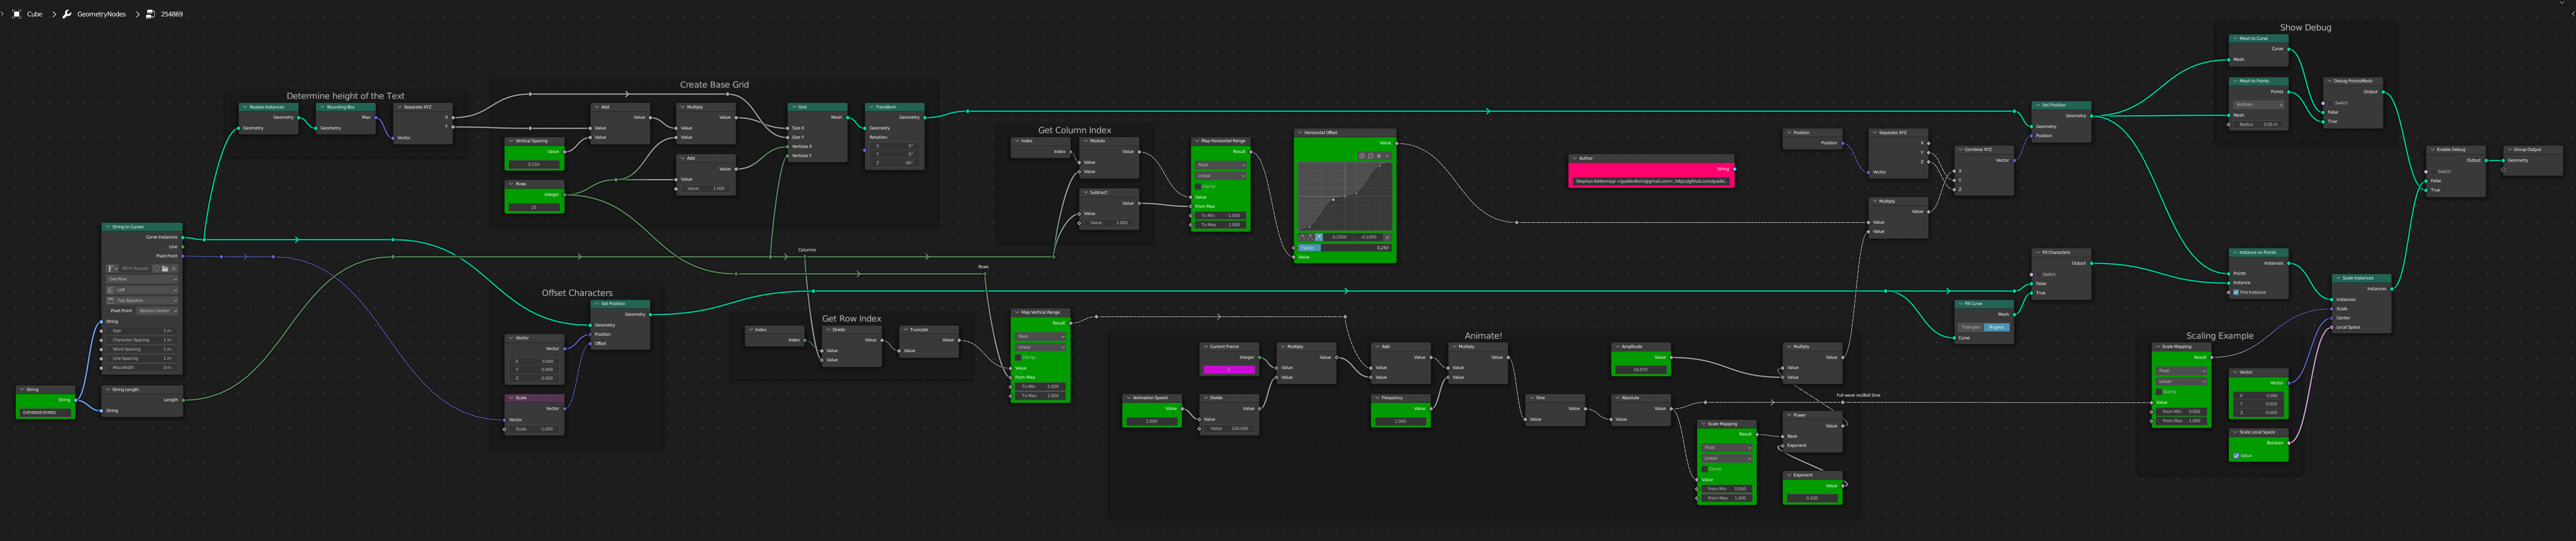Viewport: 2576px width, 541px height.
Task: Click the Rows integer field showing 25
Action: coord(534,207)
